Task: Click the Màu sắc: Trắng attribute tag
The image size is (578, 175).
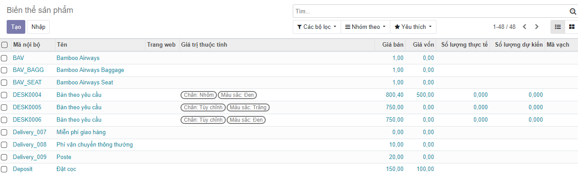Action: tap(248, 107)
